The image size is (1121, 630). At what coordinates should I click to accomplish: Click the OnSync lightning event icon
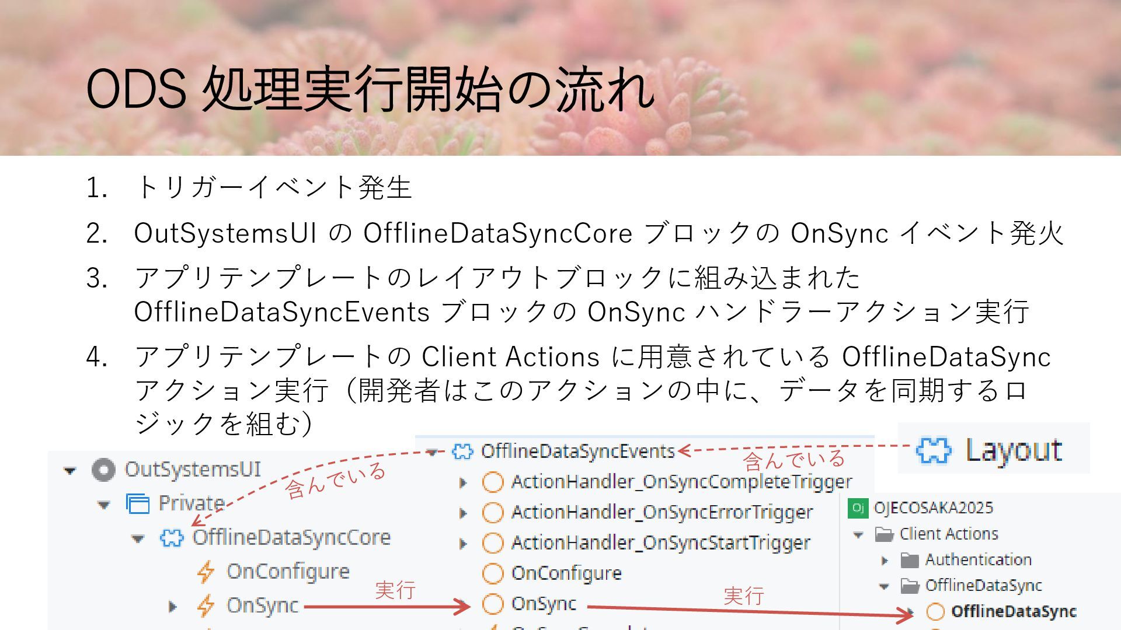click(x=206, y=605)
